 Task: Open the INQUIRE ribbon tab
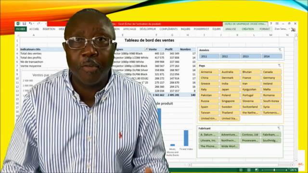pos(186,29)
